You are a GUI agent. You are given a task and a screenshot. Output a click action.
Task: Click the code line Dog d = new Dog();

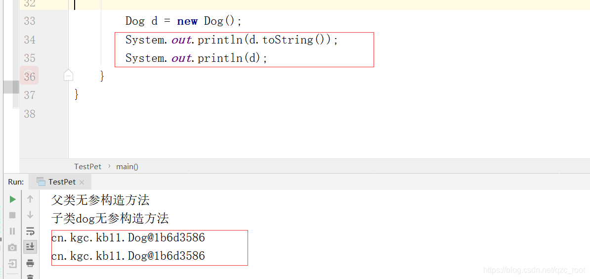click(183, 21)
